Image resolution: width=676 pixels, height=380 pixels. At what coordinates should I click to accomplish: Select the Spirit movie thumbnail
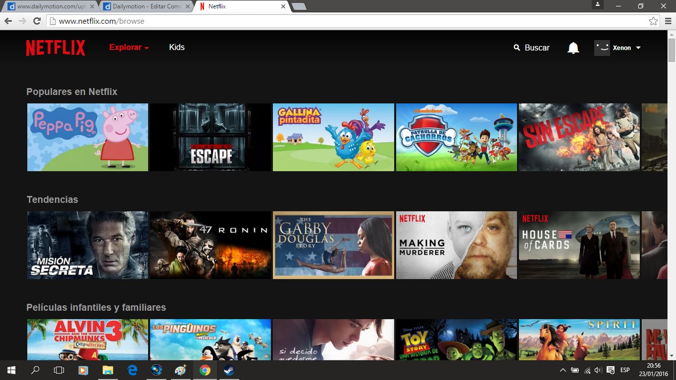coord(579,339)
